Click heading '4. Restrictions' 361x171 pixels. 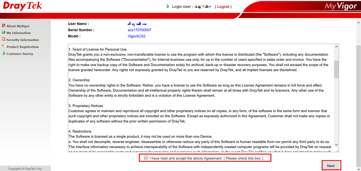pos(80,131)
